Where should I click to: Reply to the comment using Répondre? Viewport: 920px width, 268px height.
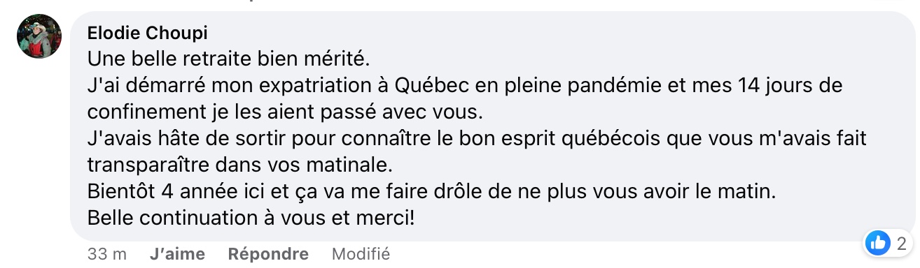[x=268, y=254]
